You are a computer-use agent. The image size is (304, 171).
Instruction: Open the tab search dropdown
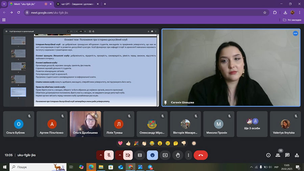click(x=4, y=4)
